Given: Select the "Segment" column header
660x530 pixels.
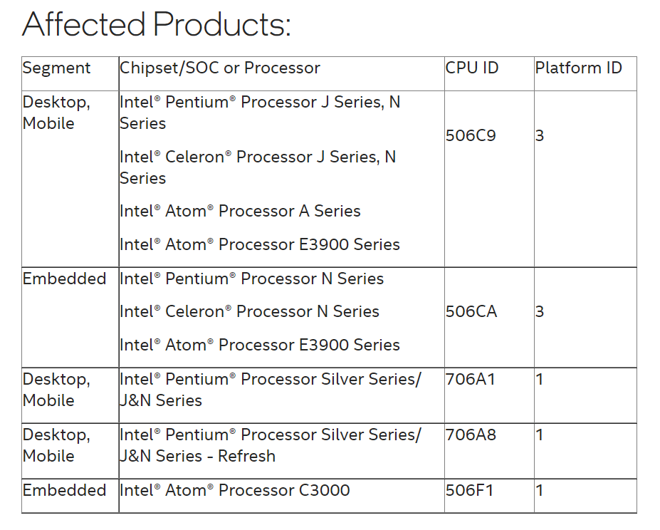Looking at the screenshot, I should (x=57, y=68).
